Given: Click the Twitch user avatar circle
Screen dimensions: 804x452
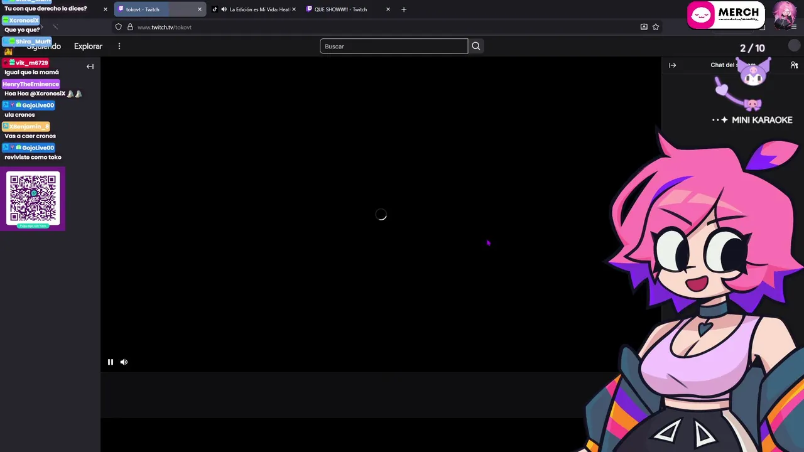Looking at the screenshot, I should [x=794, y=46].
